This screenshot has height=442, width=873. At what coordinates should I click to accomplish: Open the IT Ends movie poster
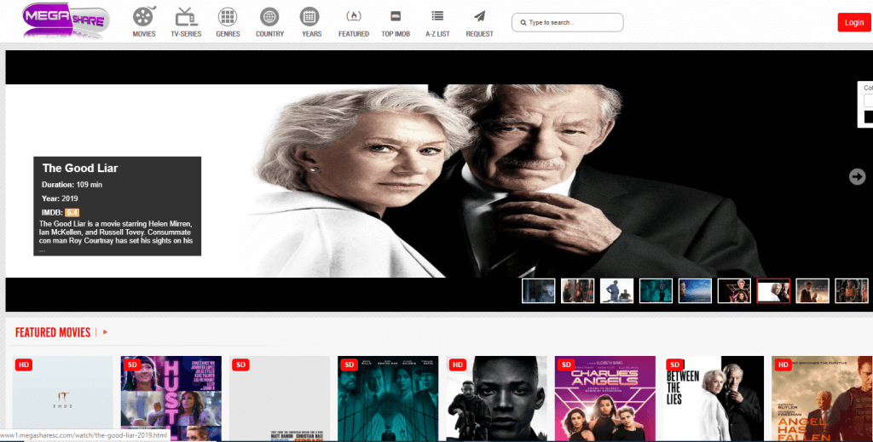coord(62,398)
